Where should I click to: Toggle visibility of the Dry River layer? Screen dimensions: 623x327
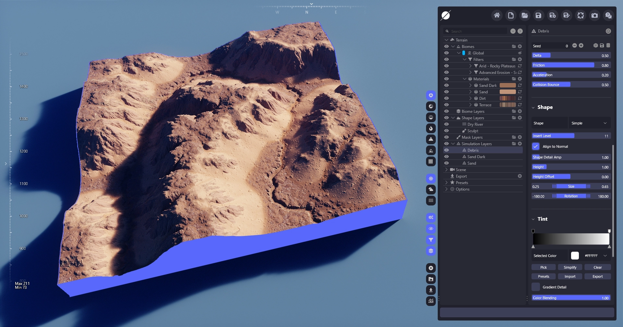point(446,124)
